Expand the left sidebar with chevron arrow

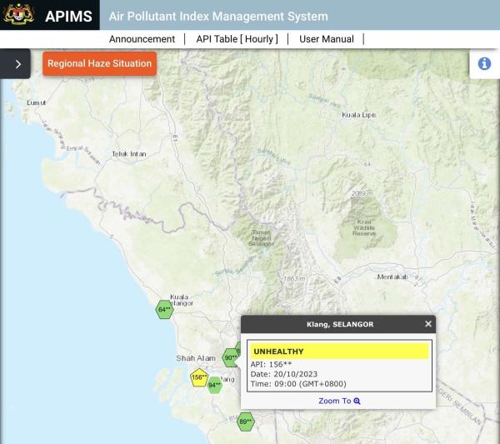17,64
